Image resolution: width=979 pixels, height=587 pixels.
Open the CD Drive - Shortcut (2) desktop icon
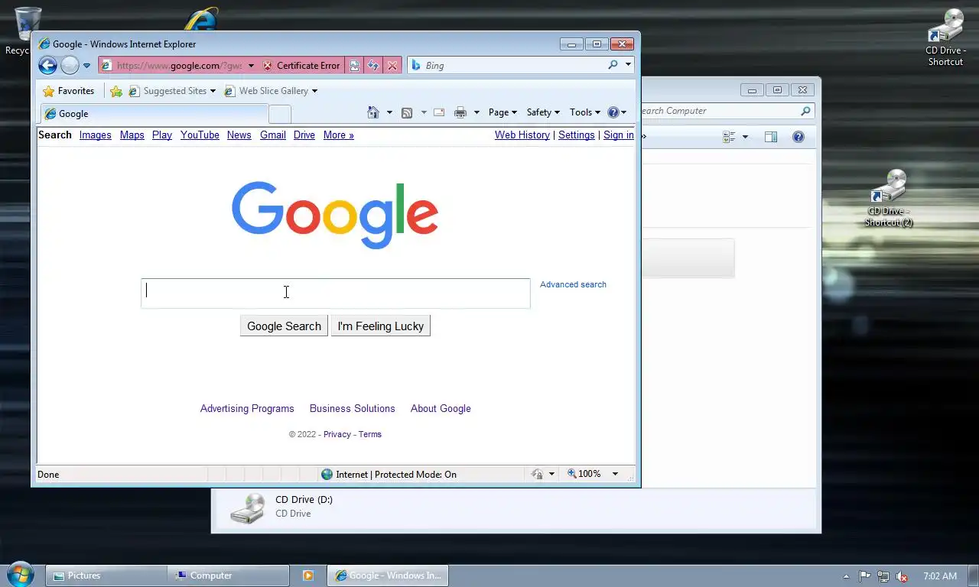coord(889,198)
